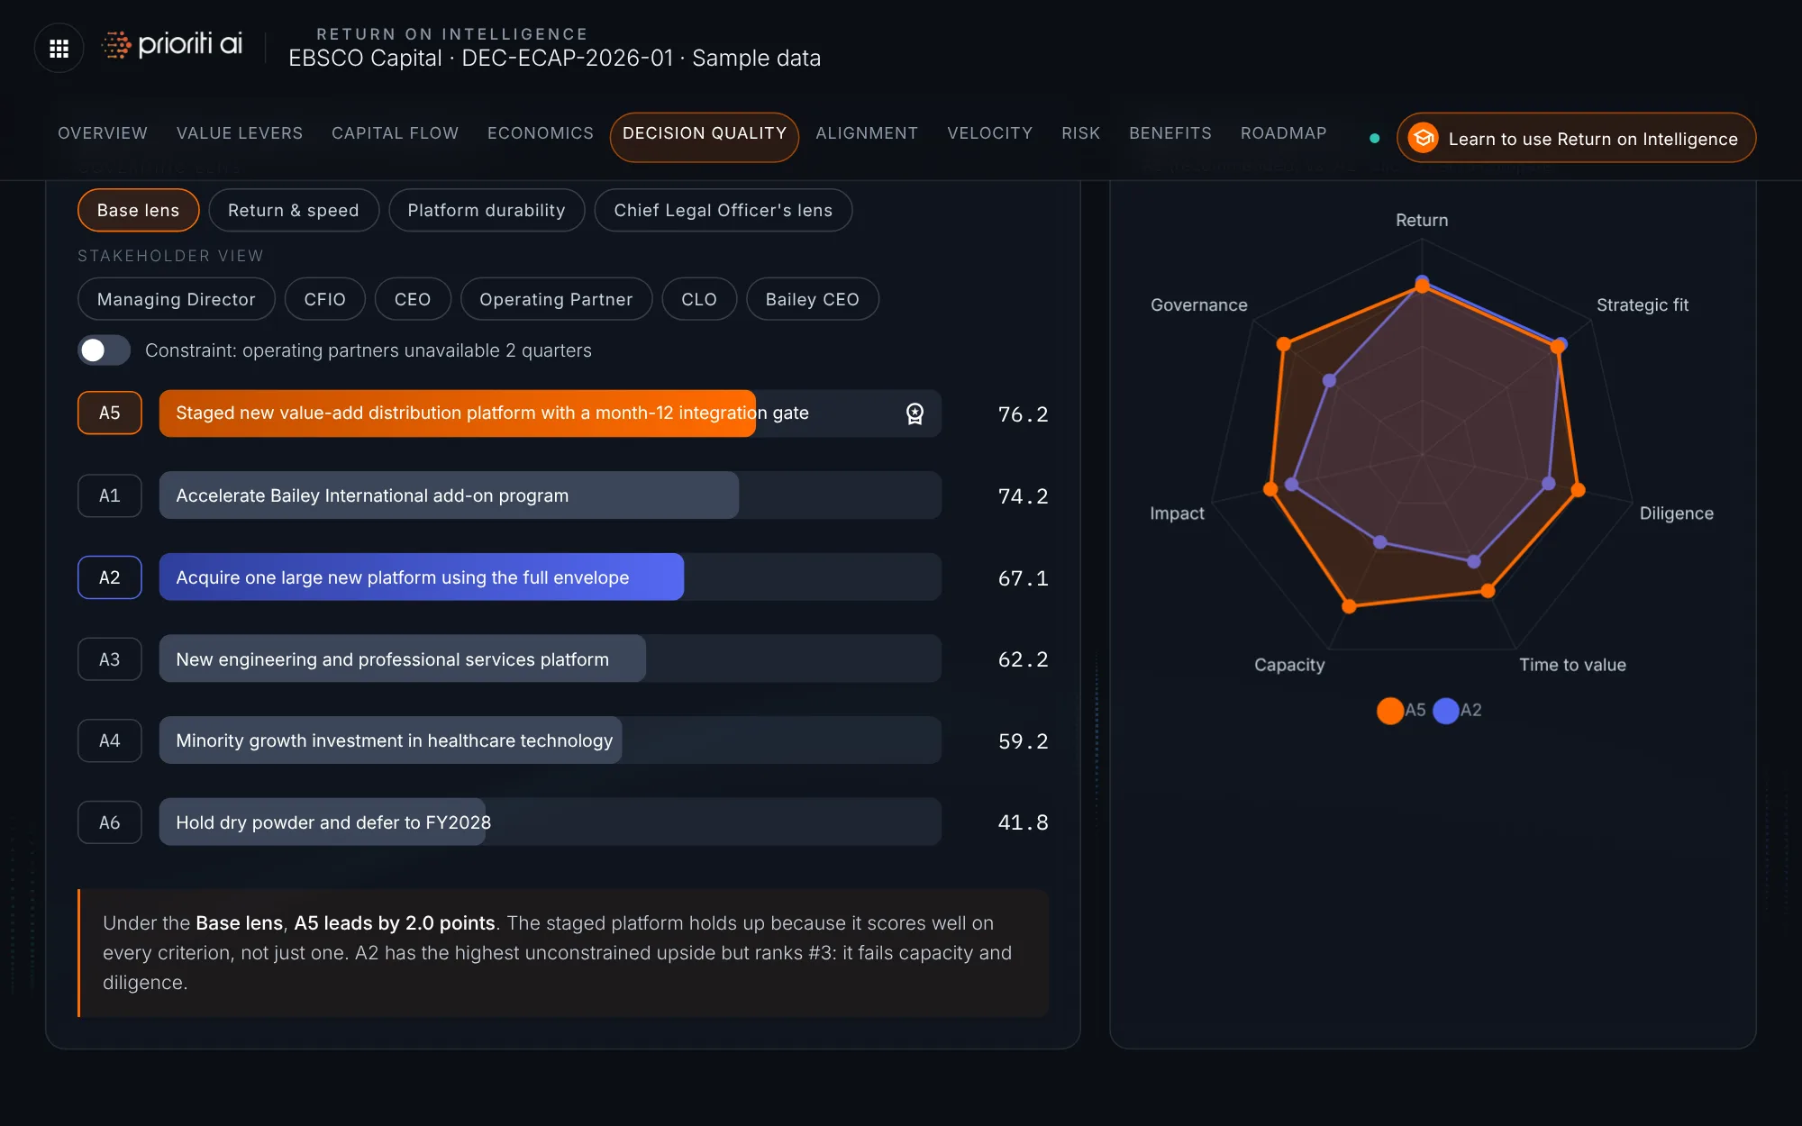Click Learn to use Return on Intelligence
Screen dimensions: 1802x1126
1576,138
